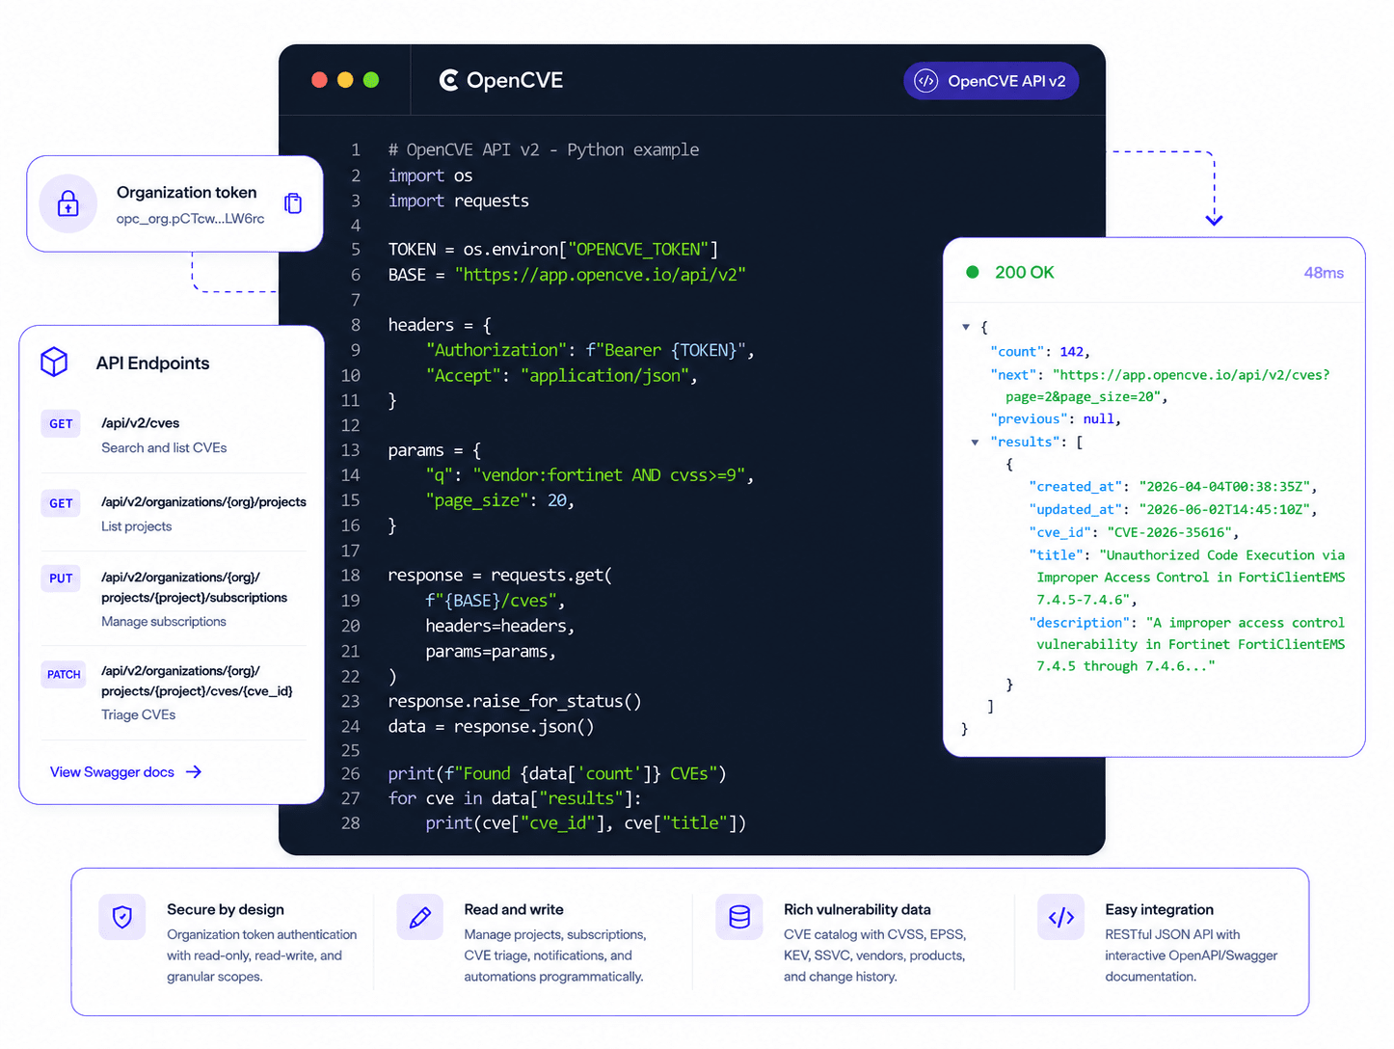Click the green window dot in the code editor

(371, 80)
